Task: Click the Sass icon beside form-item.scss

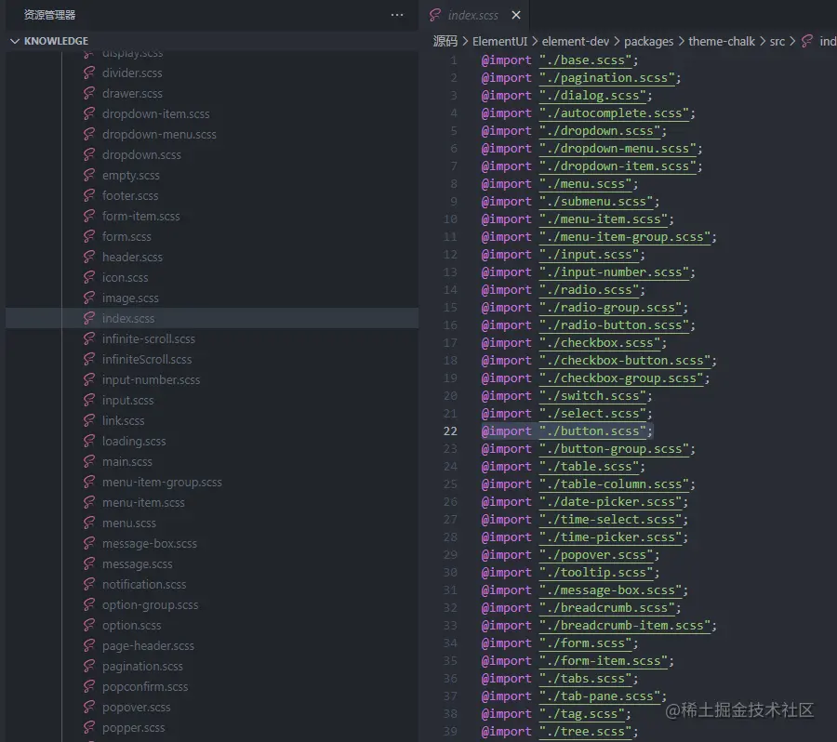Action: click(x=89, y=217)
